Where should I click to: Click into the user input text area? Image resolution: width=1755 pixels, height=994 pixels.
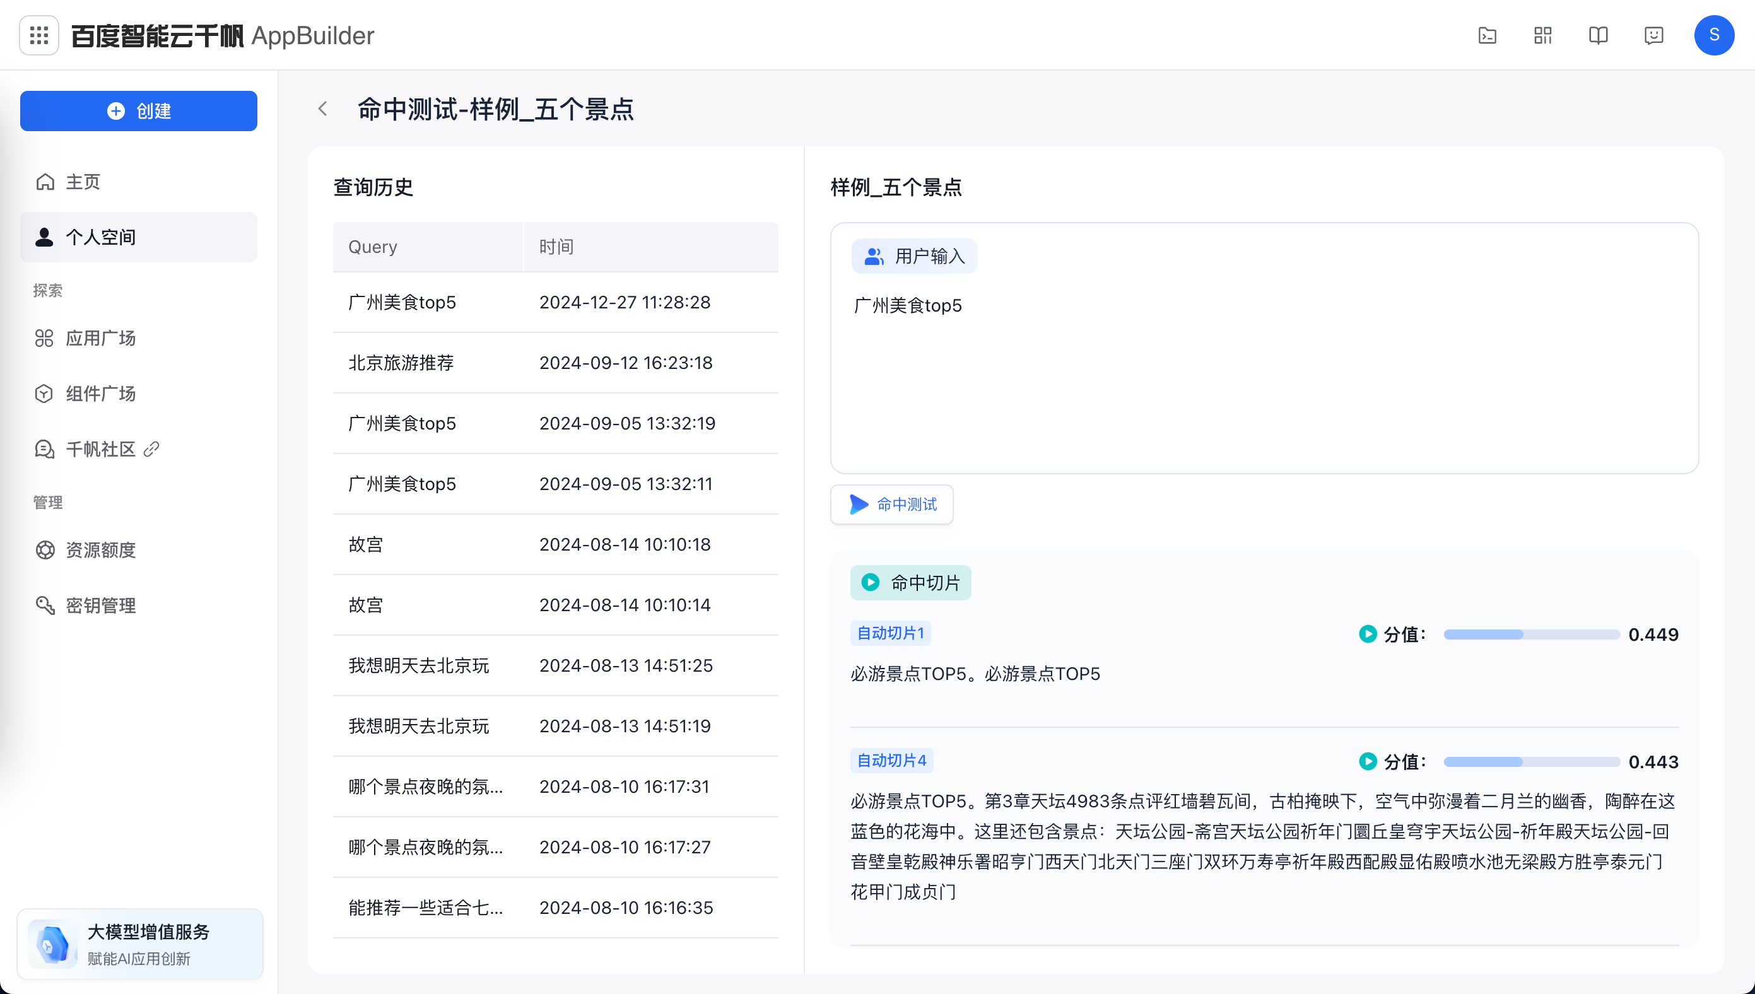1264,348
